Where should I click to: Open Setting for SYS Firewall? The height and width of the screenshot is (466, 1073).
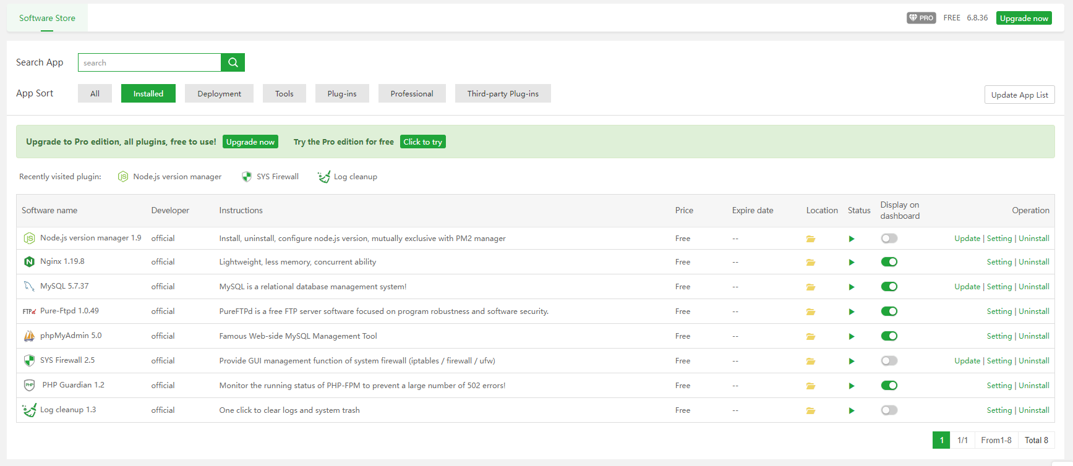tap(999, 361)
